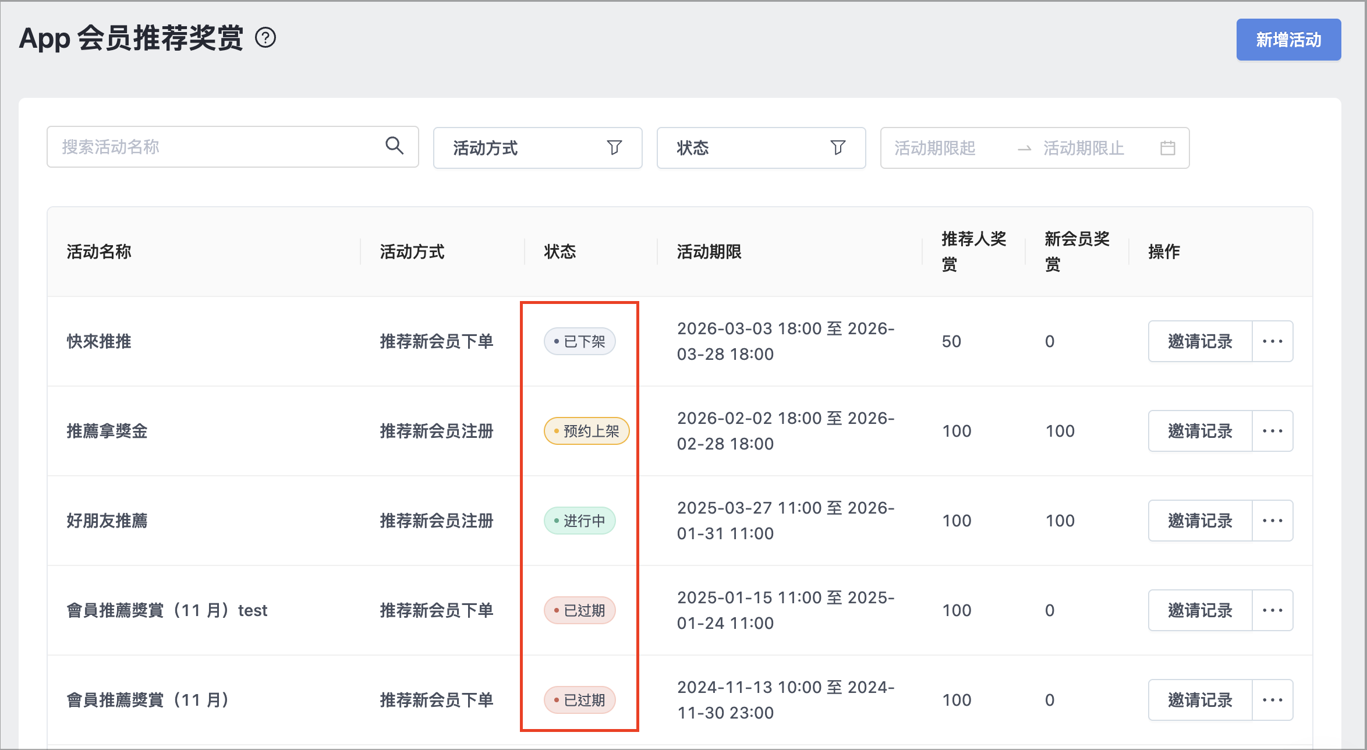
Task: Click 推荐新会员注册 in 推薦拿獎金 row
Action: (x=437, y=431)
